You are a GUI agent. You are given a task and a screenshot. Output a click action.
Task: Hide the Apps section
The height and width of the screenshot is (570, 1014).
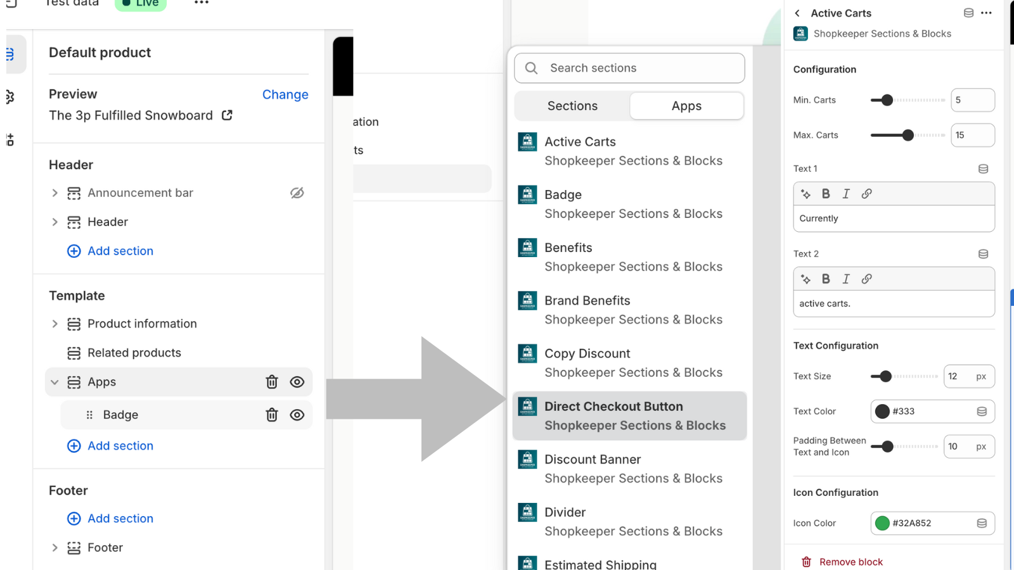tap(297, 382)
